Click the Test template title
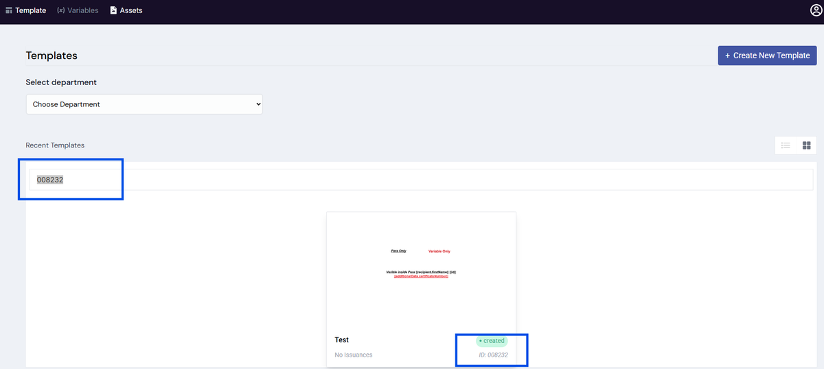Viewport: 824px width, 369px height. point(342,340)
